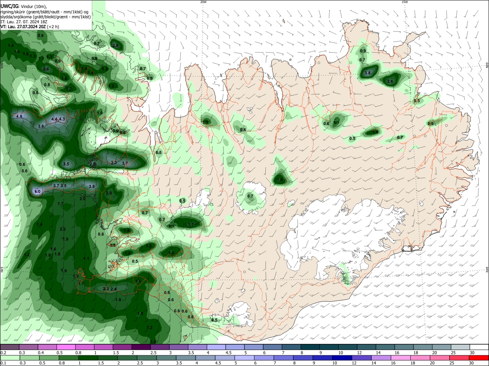Click the light grey 25 swatch in the upper legend row
Screen dimensions: 489x366
click(x=460, y=347)
